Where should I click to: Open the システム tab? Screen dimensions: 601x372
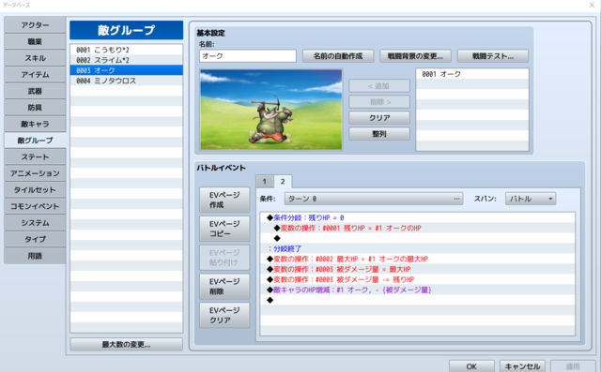click(35, 223)
